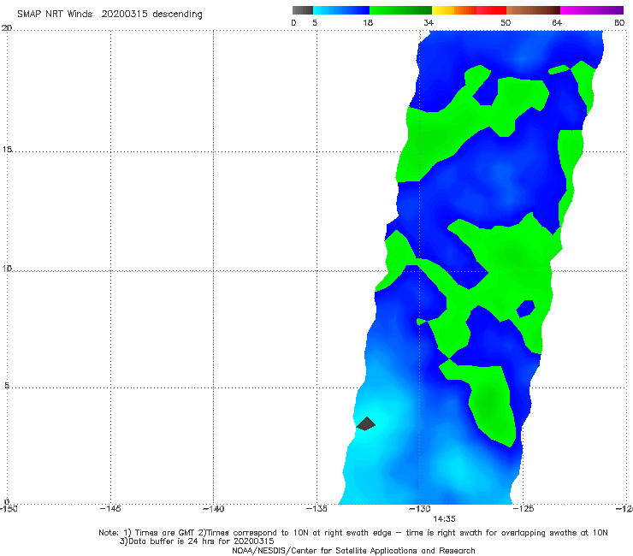Click the longitude axis label -145
The image size is (633, 556).
click(110, 508)
